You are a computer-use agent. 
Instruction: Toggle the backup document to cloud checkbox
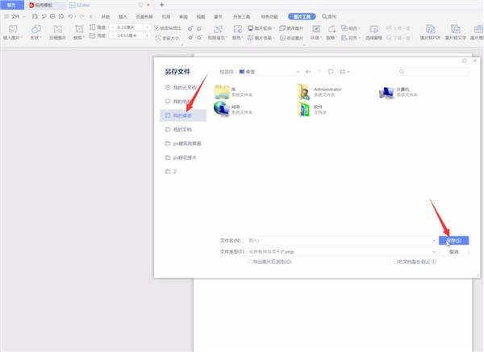[394, 262]
